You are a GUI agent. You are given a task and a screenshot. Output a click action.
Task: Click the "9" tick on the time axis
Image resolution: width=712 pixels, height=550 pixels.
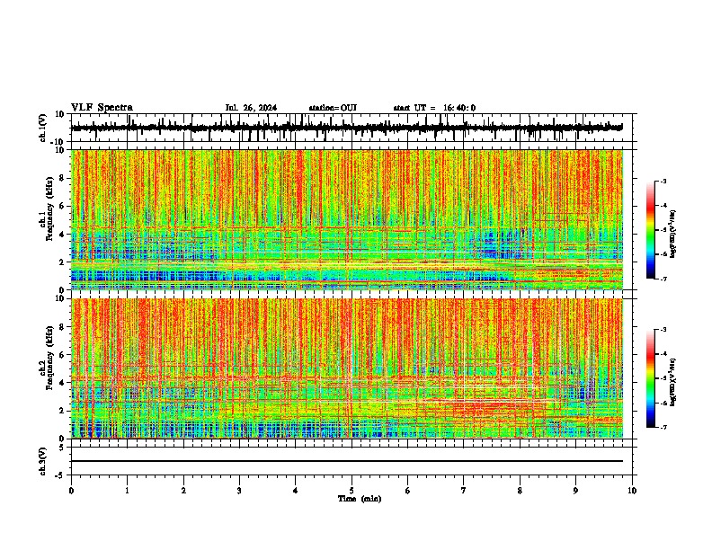pos(575,491)
